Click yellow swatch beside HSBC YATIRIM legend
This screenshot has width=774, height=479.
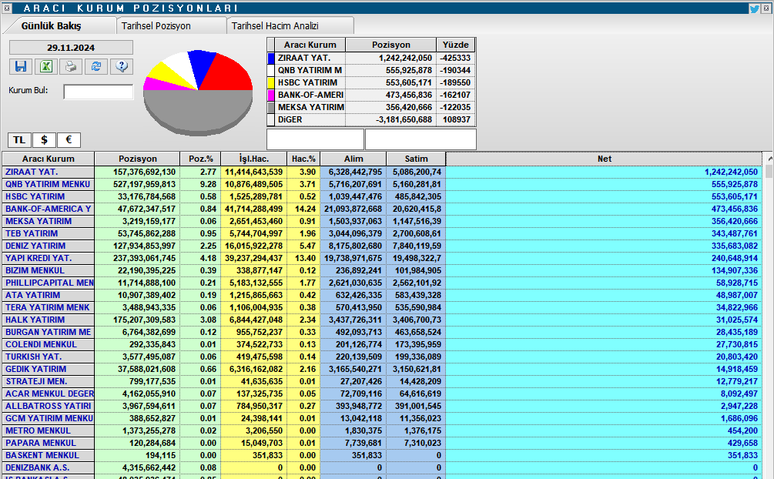click(270, 83)
